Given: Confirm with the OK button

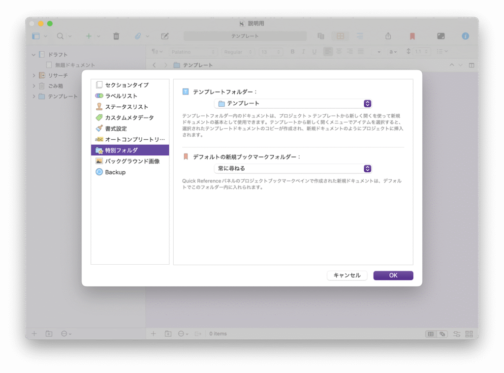Looking at the screenshot, I should (393, 276).
